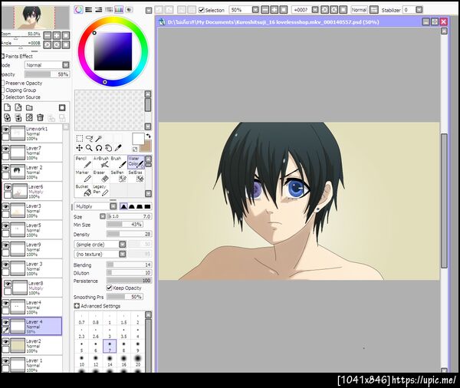Select the Zoom magnifier tool
The width and height of the screenshot is (460, 388).
coord(89,148)
